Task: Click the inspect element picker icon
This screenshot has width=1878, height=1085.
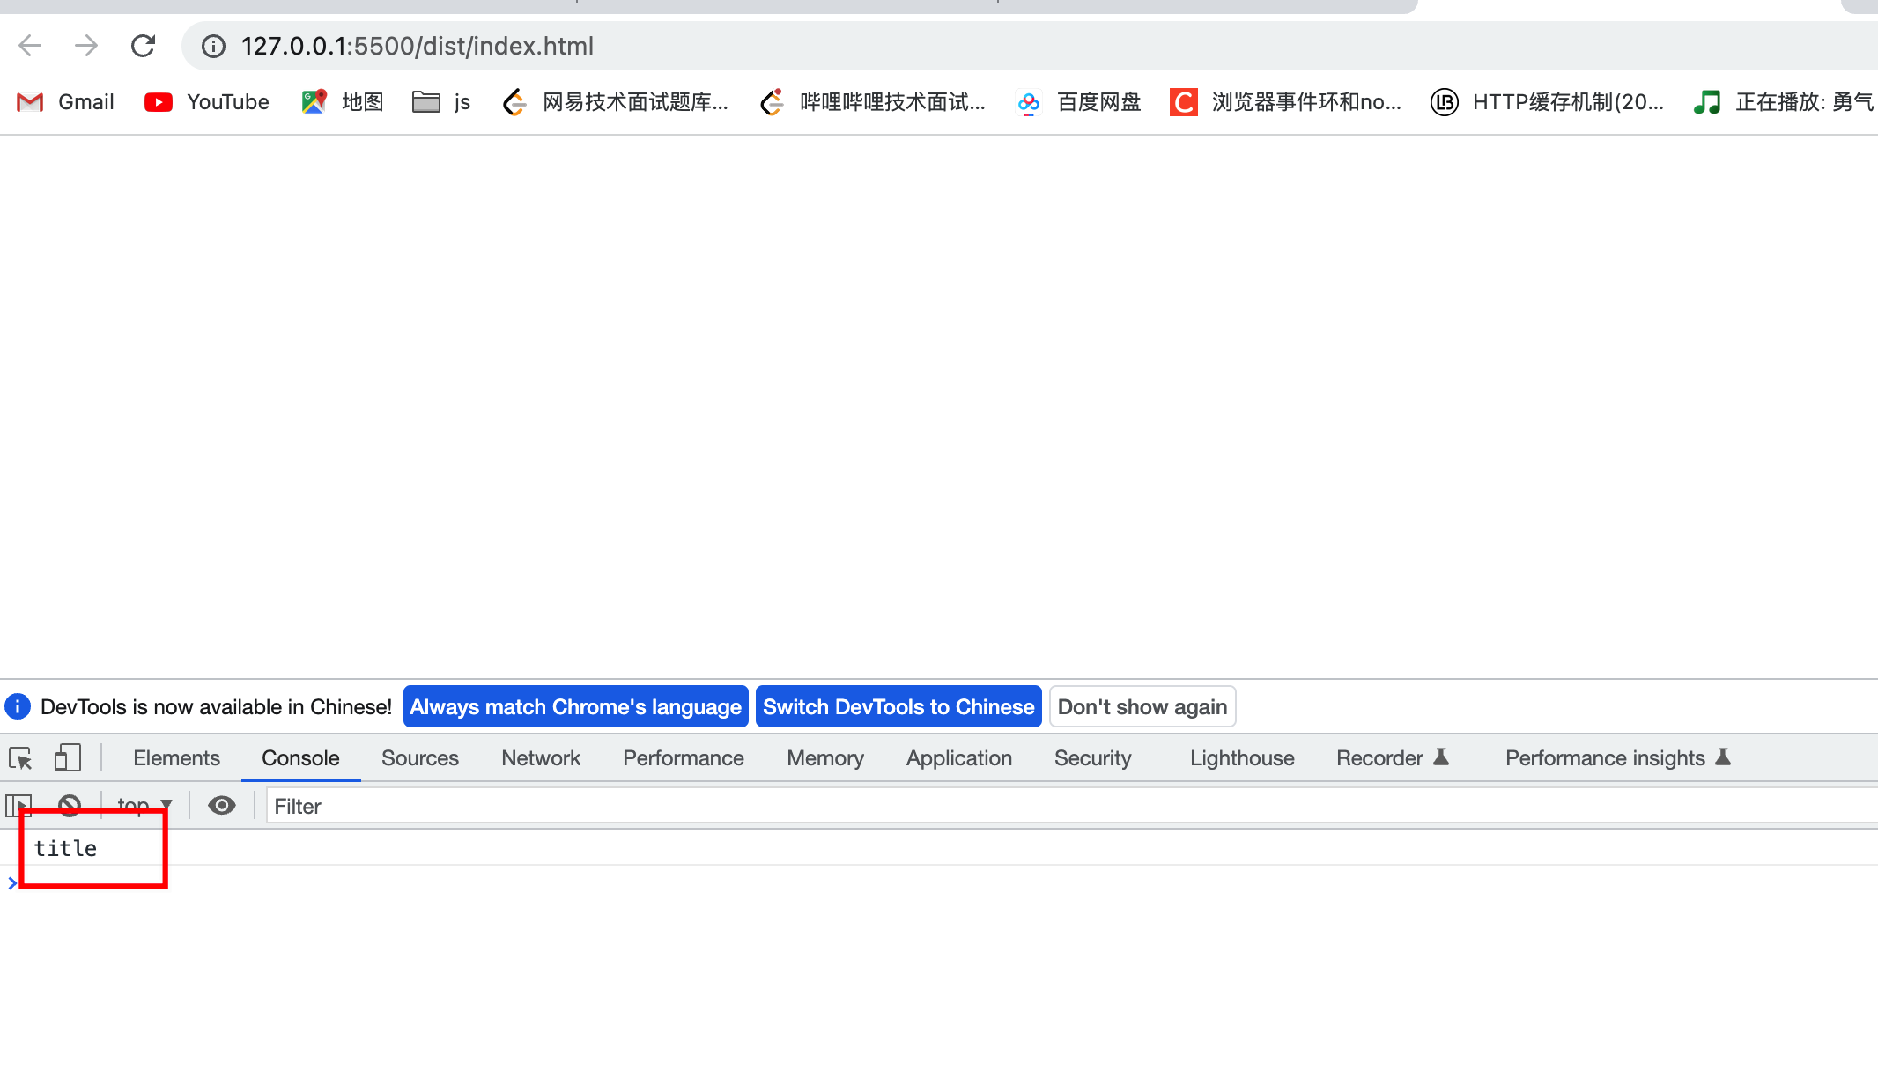Action: [20, 758]
